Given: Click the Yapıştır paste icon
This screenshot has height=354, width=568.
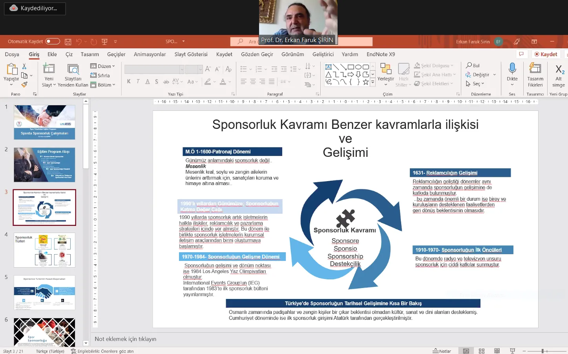Looking at the screenshot, I should tap(11, 70).
